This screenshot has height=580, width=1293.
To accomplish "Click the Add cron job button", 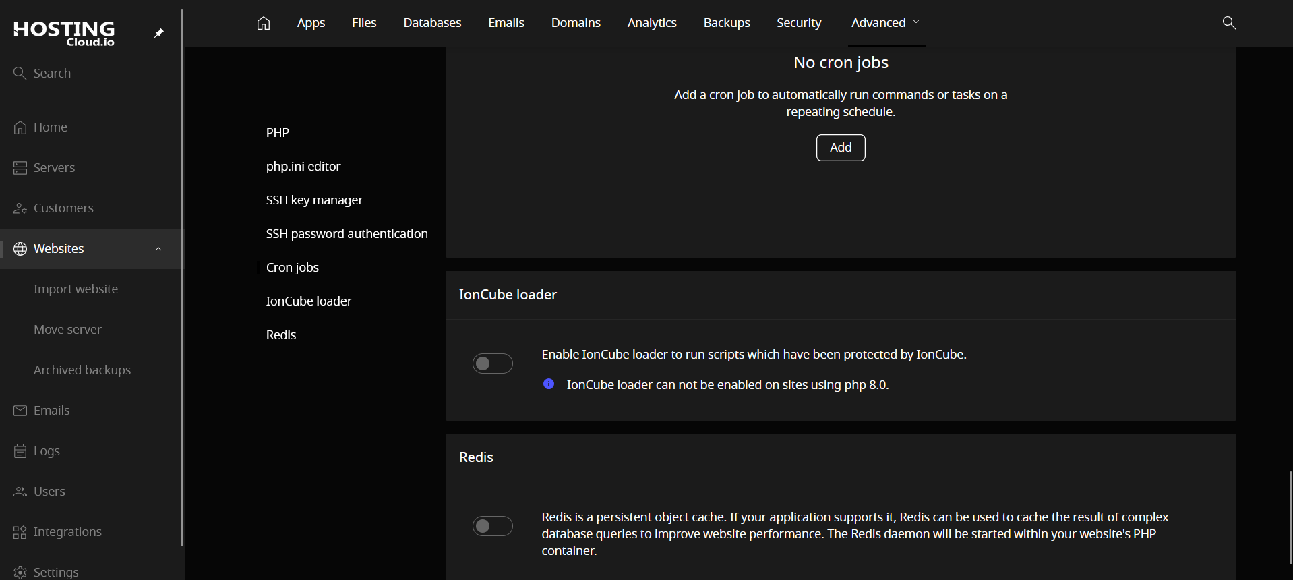I will (x=841, y=148).
